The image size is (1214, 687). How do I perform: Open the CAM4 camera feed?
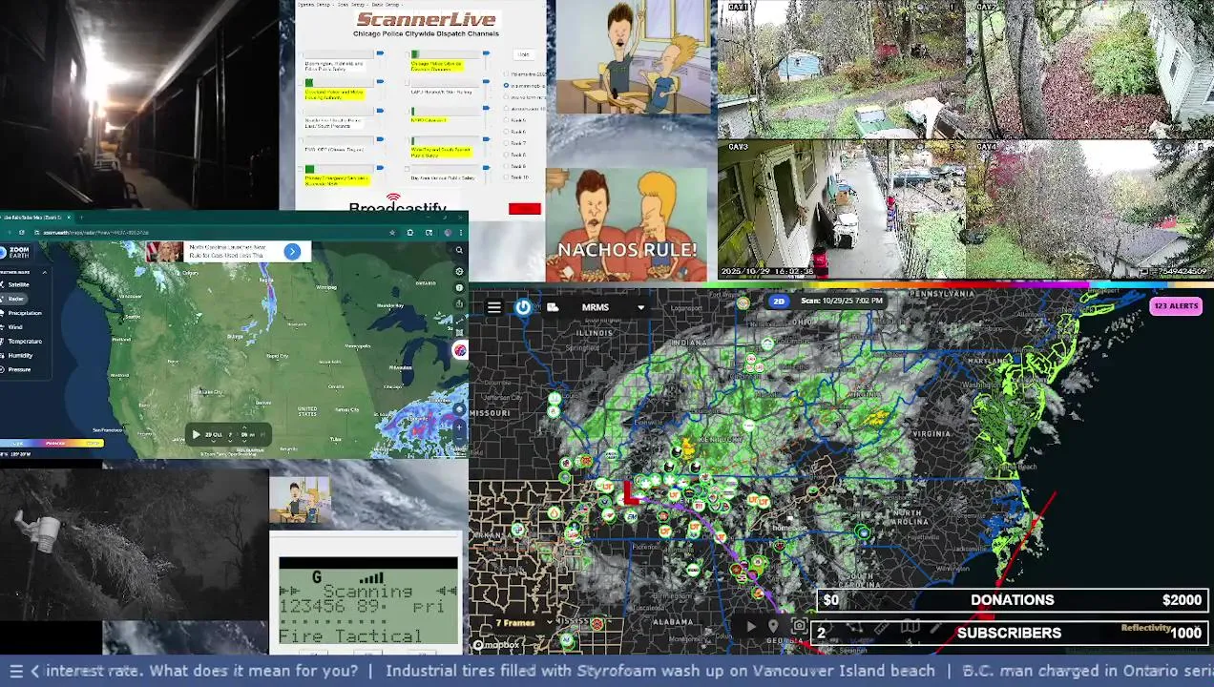tap(1089, 210)
